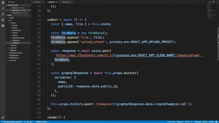The image size is (219, 123).
Task: Click line number 22 in gutter
Action: [39, 20]
